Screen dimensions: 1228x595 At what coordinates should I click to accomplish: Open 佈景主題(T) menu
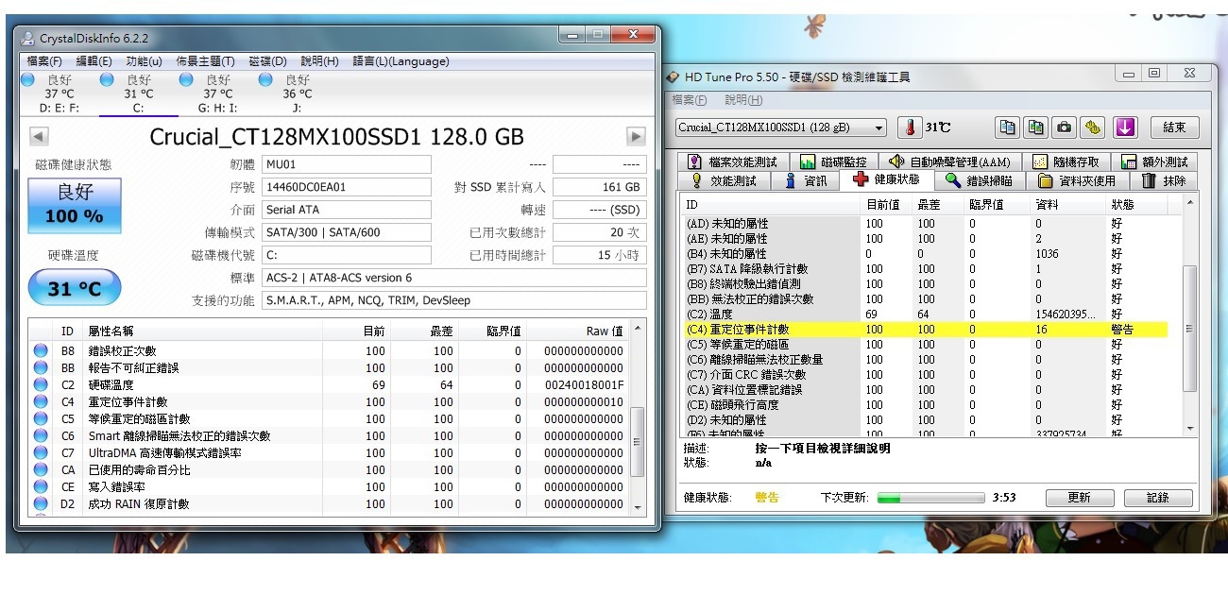205,61
